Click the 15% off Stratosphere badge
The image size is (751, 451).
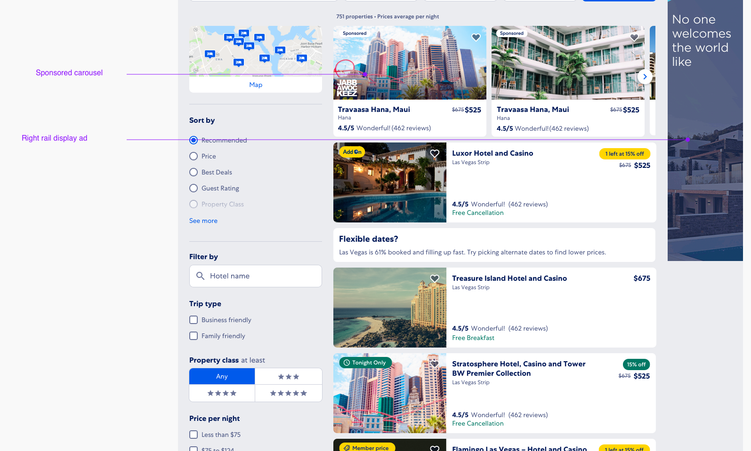click(636, 364)
